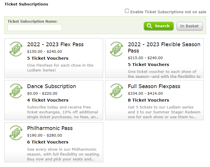Open the Dance Subscription title link
The height and width of the screenshot is (167, 210).
point(52,86)
